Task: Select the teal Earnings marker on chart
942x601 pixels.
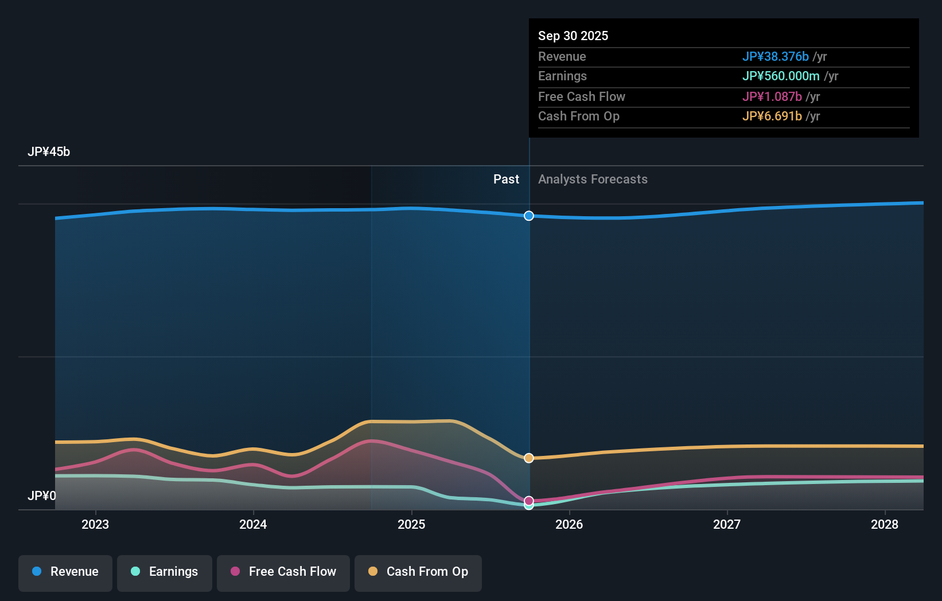Action: (x=528, y=505)
